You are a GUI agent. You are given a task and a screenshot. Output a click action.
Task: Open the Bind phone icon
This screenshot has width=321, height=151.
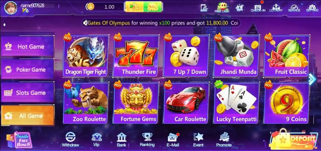coord(204,8)
